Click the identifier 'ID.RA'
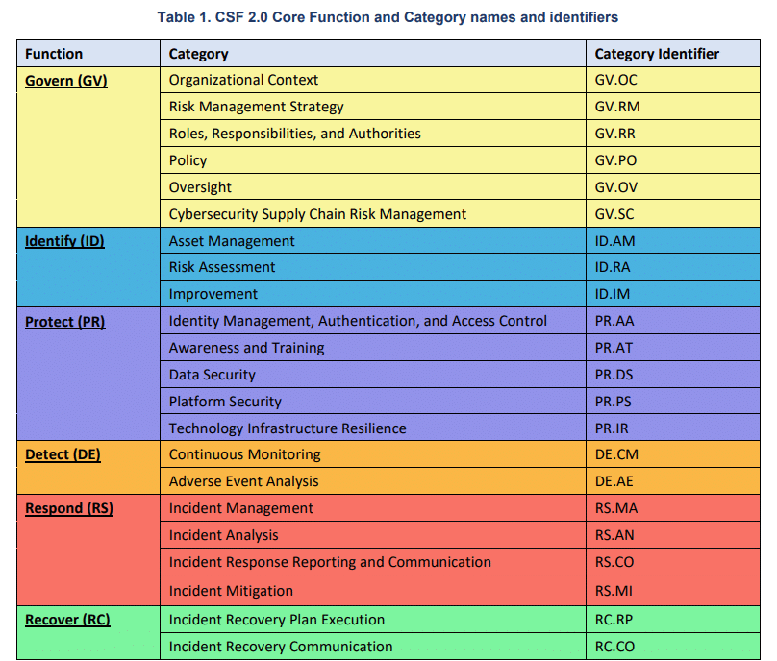This screenshot has height=661, width=777. pyautogui.click(x=613, y=267)
